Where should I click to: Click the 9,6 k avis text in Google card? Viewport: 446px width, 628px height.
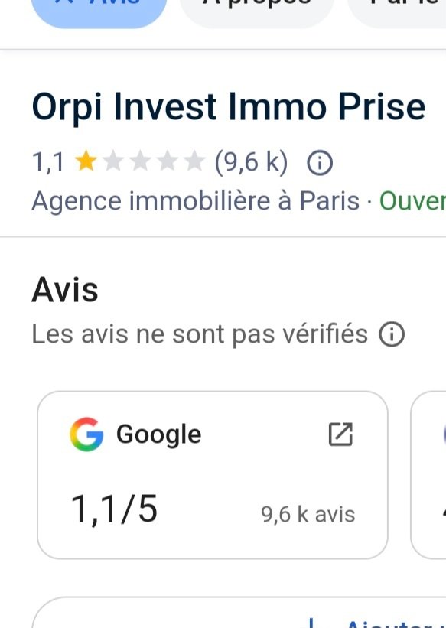click(308, 514)
